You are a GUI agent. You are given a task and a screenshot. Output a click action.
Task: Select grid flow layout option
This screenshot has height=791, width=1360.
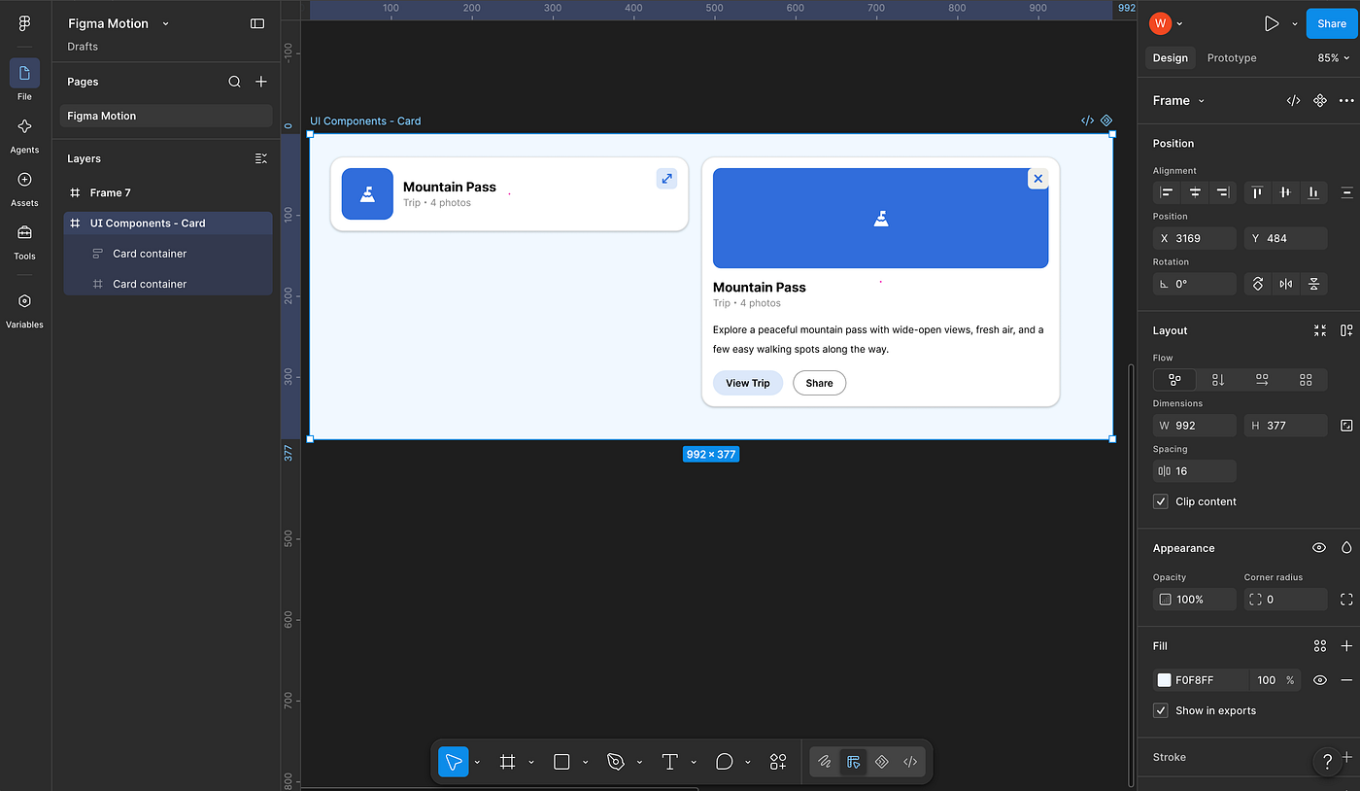pos(1306,380)
